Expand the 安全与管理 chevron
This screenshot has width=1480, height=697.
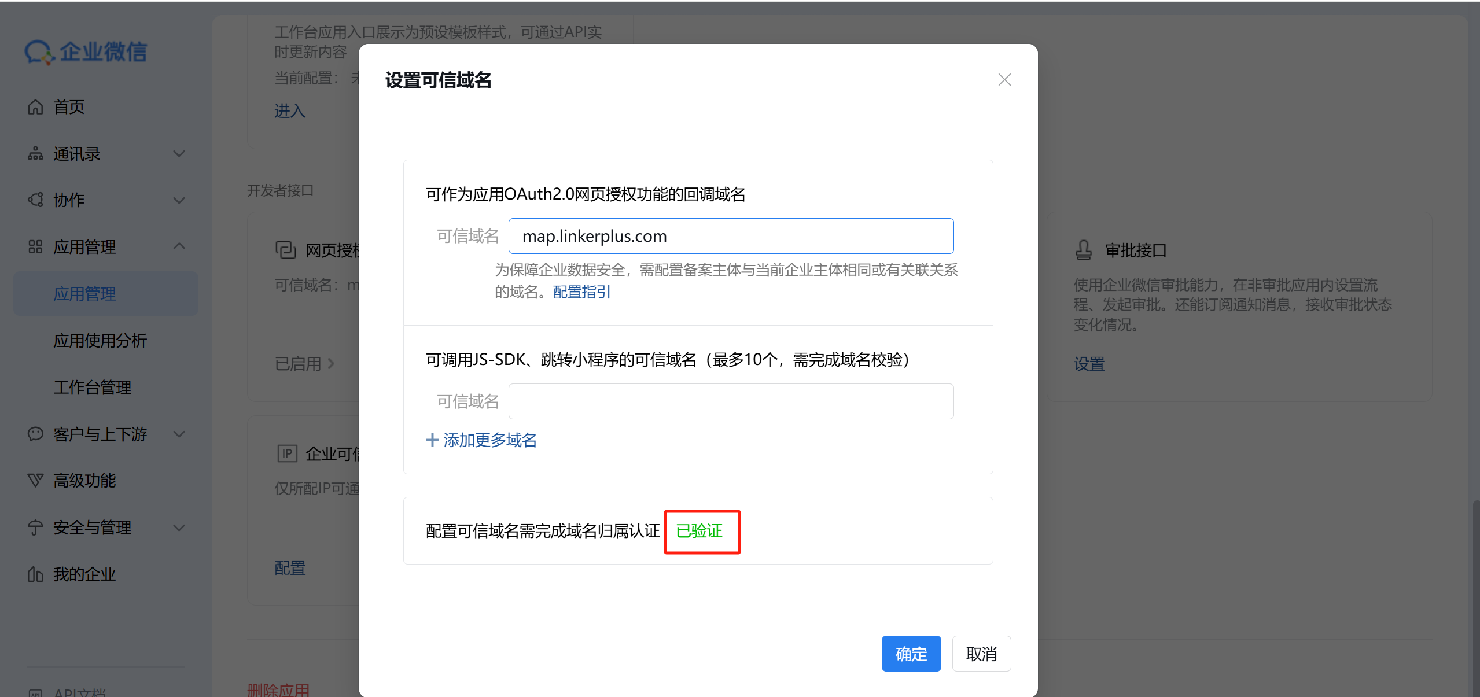179,528
